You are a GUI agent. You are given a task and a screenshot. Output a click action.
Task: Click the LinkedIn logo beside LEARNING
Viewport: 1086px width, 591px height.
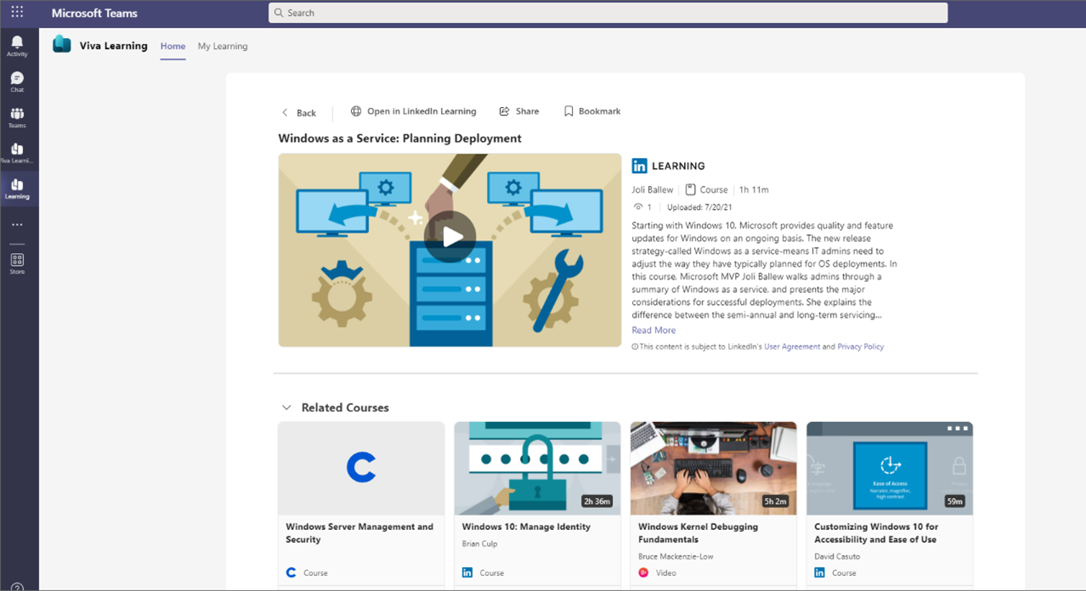pyautogui.click(x=639, y=166)
